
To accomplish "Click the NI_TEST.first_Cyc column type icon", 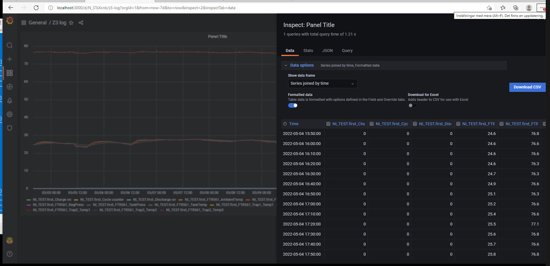I will [x=372, y=124].
